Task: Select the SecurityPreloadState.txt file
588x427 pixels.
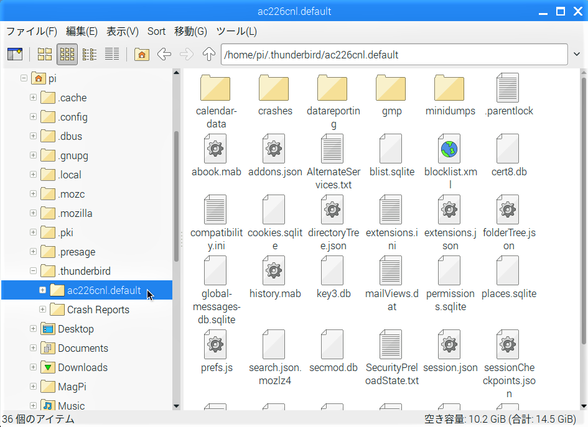Action: (x=391, y=358)
